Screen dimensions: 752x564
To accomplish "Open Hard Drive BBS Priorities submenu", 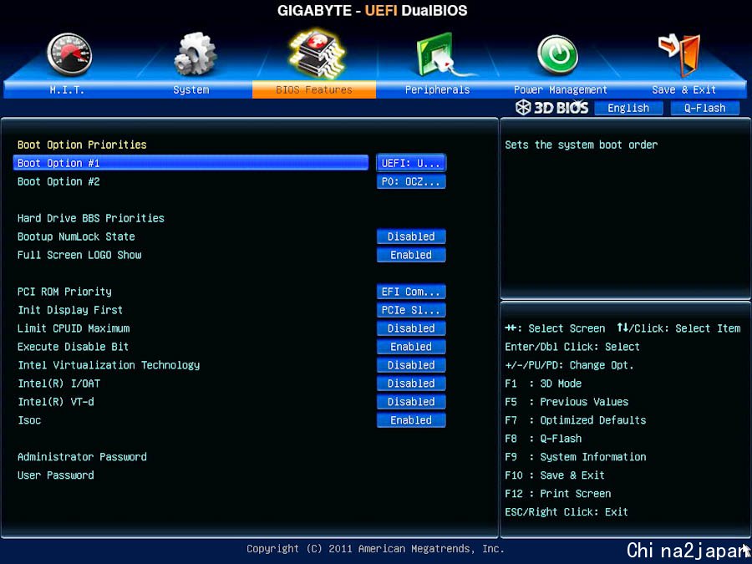I will (x=90, y=218).
